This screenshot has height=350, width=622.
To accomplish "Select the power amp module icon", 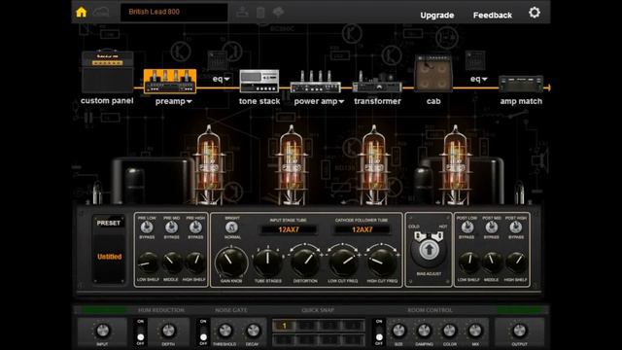I will [x=316, y=82].
